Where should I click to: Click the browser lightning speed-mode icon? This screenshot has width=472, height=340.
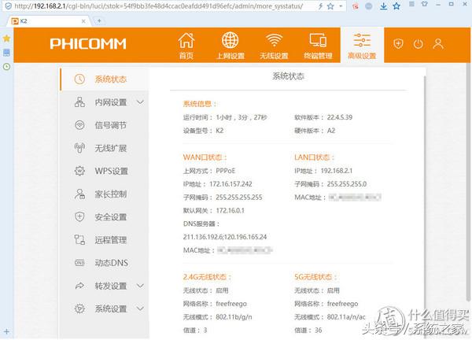click(x=321, y=6)
